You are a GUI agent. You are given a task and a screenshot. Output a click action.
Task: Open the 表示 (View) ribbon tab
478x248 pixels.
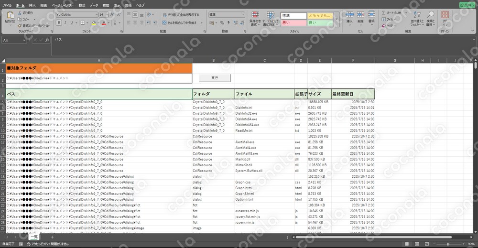click(x=117, y=5)
